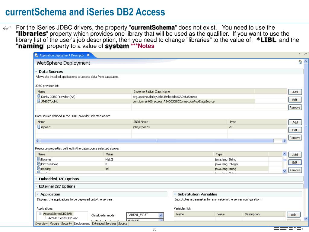Click the libraries property icon
The height and width of the screenshot is (232, 309).
(x=39, y=159)
